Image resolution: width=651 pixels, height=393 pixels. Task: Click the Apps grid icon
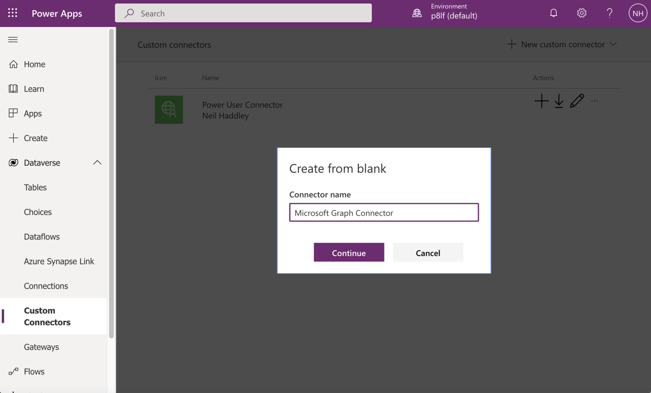click(x=13, y=113)
